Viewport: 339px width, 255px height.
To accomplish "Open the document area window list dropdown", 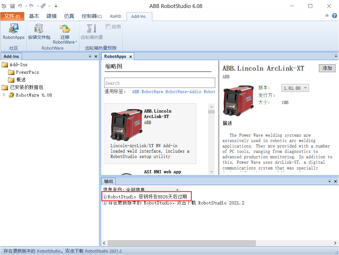I will click(336, 56).
